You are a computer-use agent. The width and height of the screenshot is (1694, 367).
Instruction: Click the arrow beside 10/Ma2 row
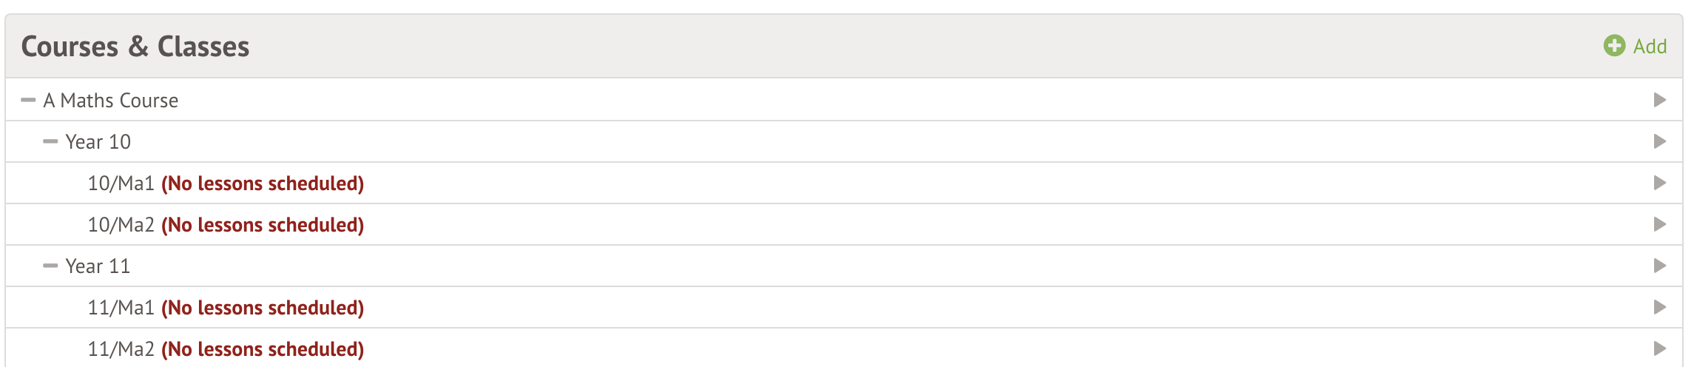(x=1660, y=224)
